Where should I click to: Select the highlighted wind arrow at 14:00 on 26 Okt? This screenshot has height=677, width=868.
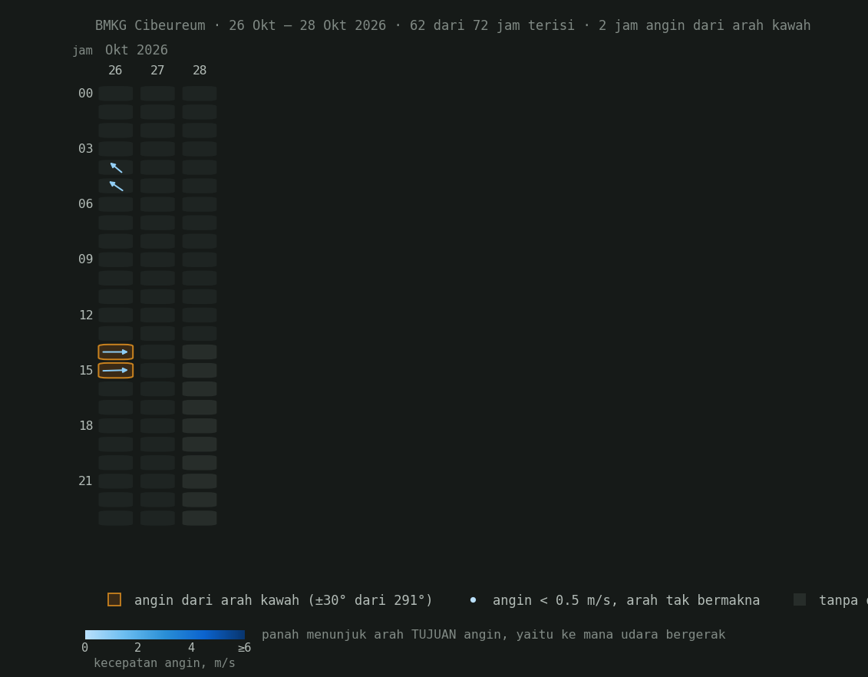116,352
